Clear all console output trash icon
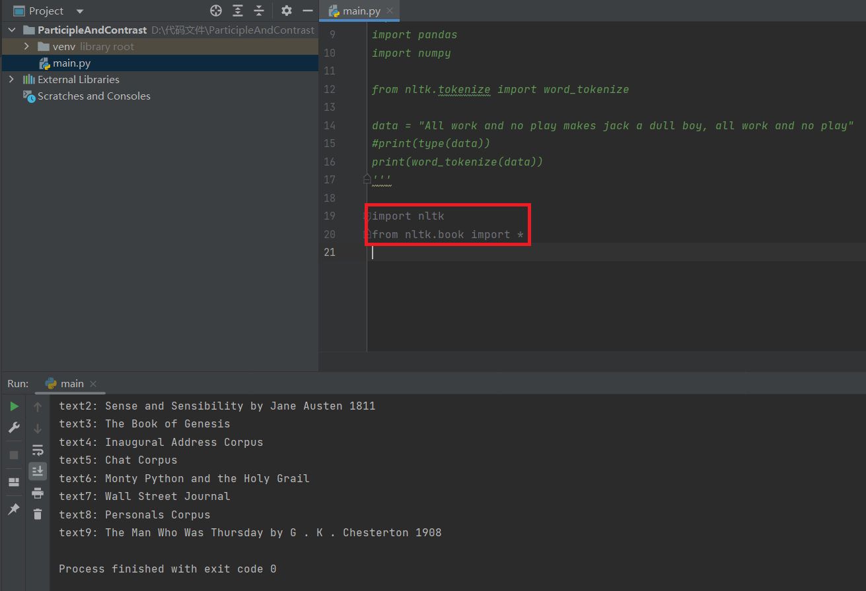 point(38,514)
